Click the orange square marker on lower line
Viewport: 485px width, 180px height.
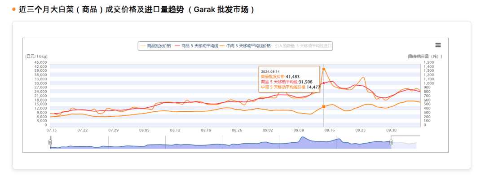click(324, 106)
